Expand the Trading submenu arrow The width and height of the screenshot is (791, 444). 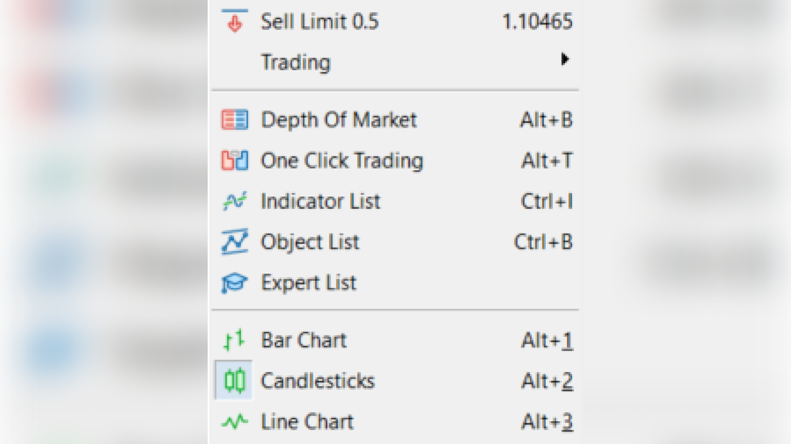(565, 60)
